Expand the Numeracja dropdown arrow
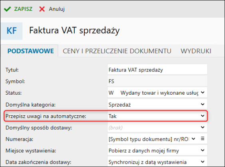 pyautogui.click(x=193, y=139)
